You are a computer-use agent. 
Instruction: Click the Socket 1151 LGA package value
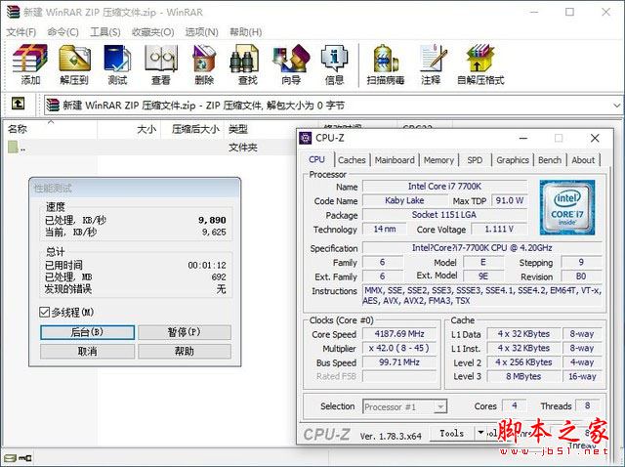[445, 215]
